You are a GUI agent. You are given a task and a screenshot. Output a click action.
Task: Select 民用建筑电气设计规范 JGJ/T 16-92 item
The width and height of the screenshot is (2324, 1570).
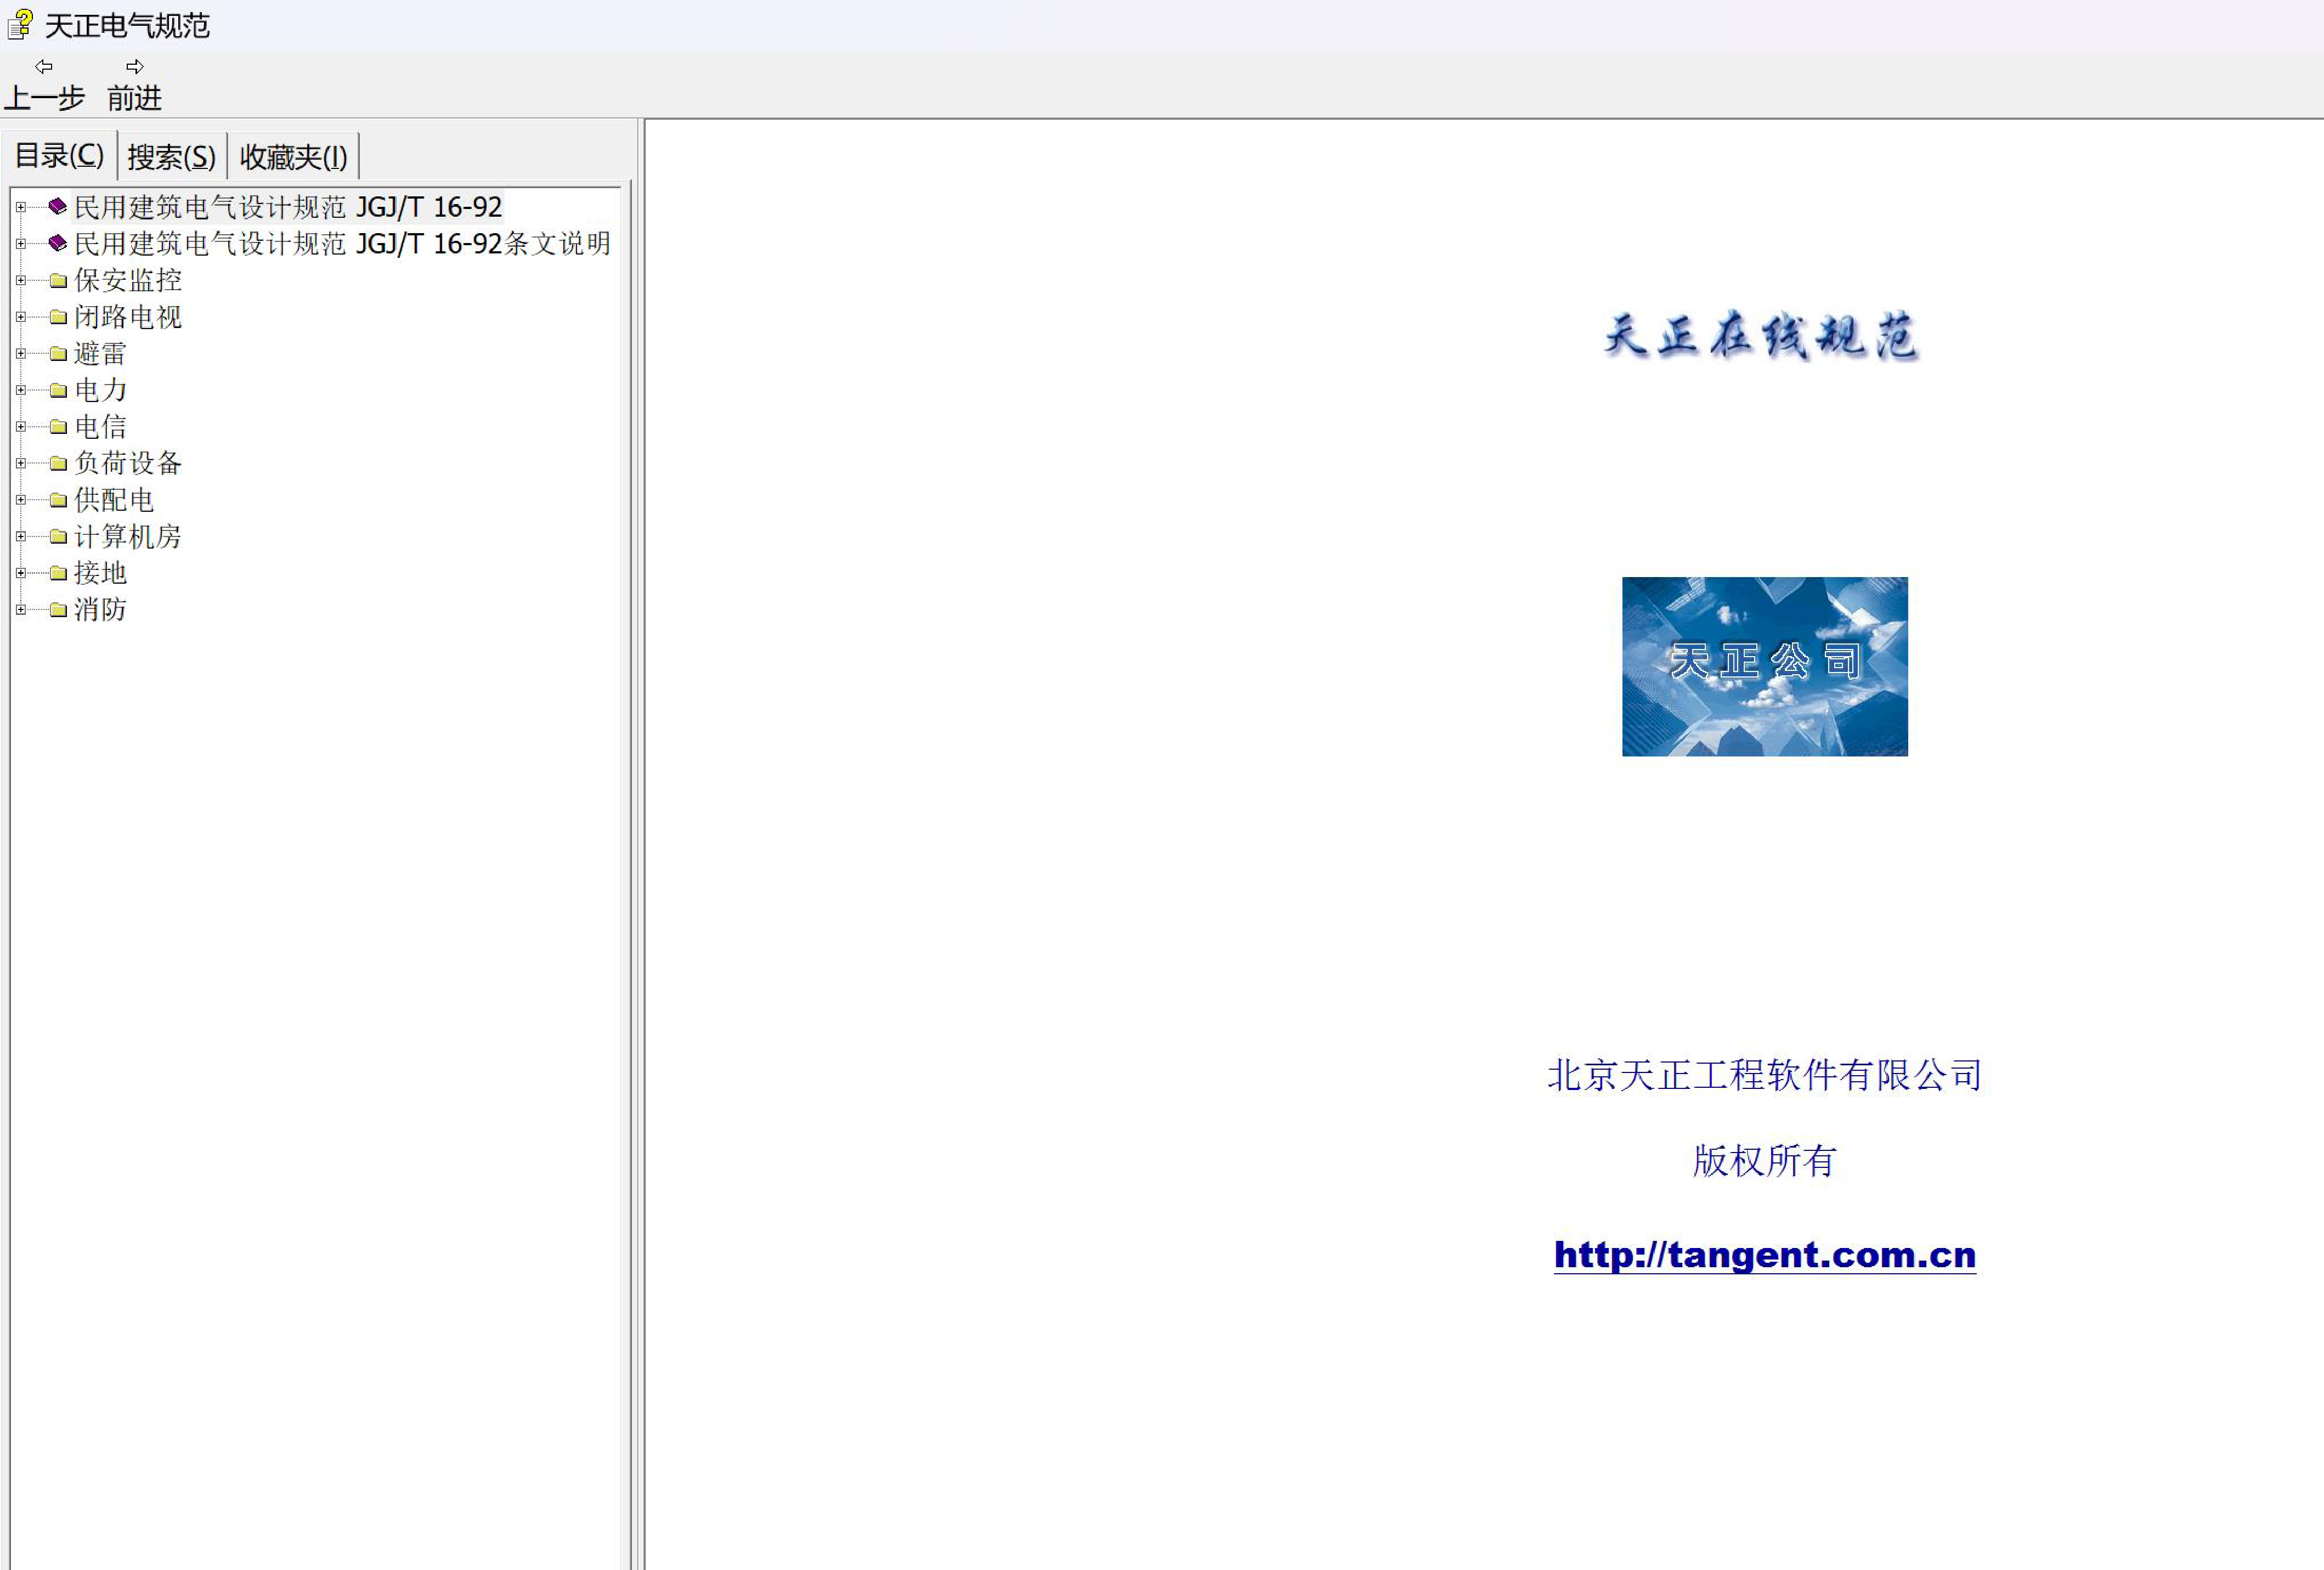click(x=288, y=207)
